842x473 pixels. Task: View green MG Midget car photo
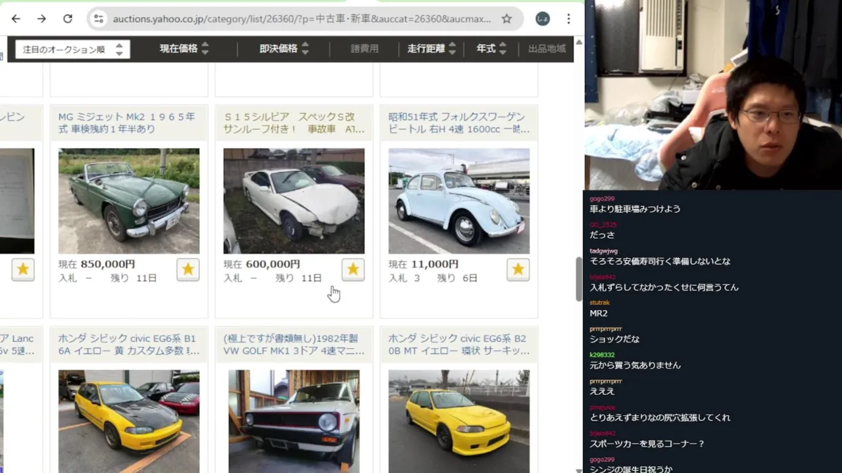(129, 201)
